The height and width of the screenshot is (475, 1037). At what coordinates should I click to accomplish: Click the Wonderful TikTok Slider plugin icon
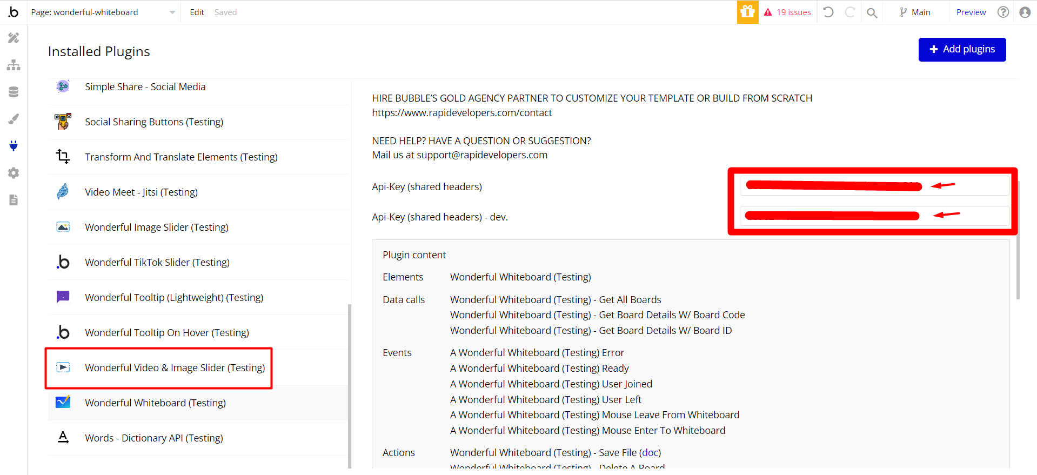coord(63,262)
